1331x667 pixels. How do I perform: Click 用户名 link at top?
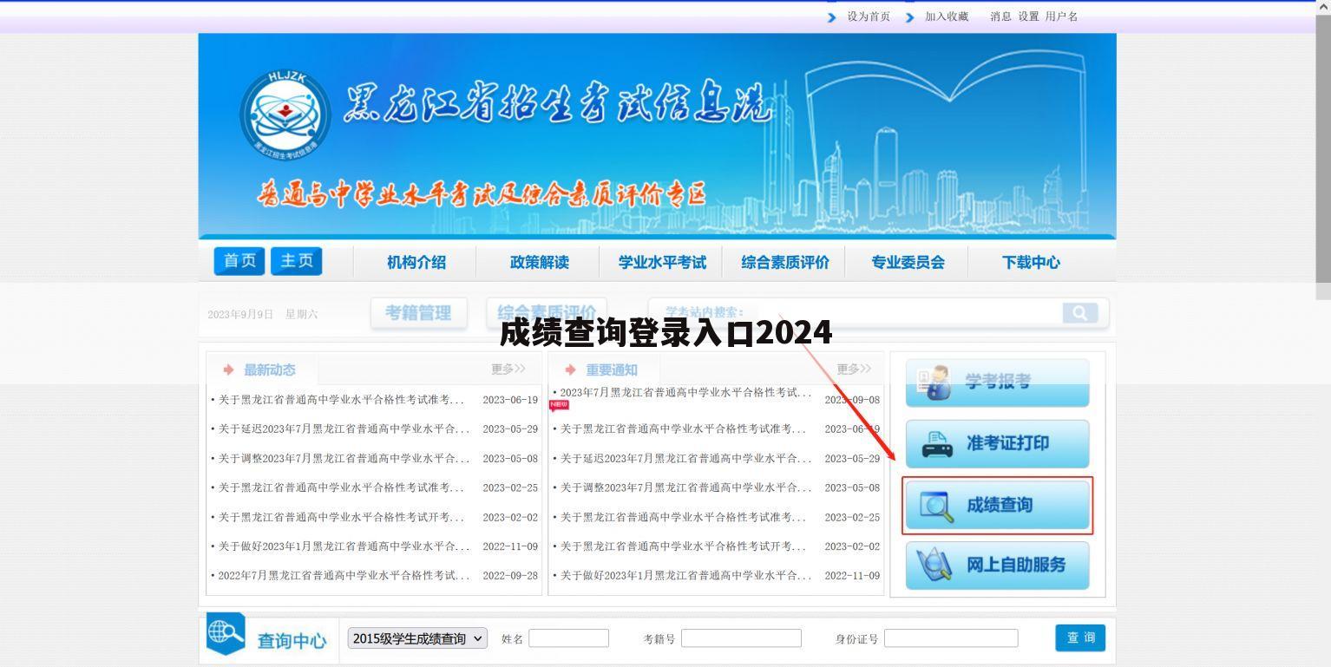point(1061,16)
